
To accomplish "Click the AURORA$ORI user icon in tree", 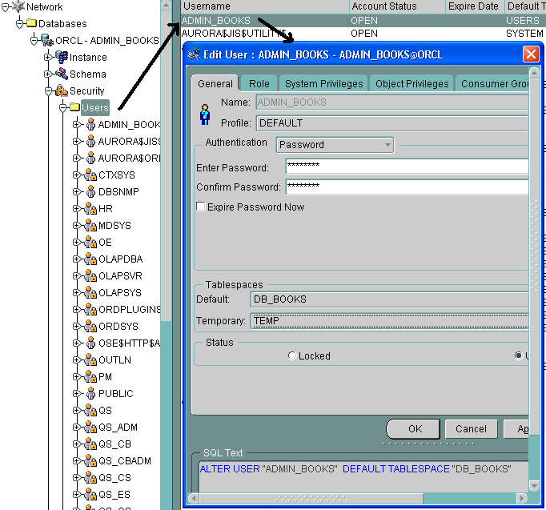I will pyautogui.click(x=90, y=158).
